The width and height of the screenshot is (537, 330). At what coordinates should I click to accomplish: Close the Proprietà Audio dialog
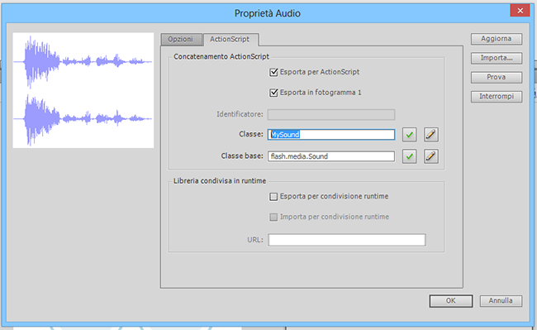(x=520, y=11)
